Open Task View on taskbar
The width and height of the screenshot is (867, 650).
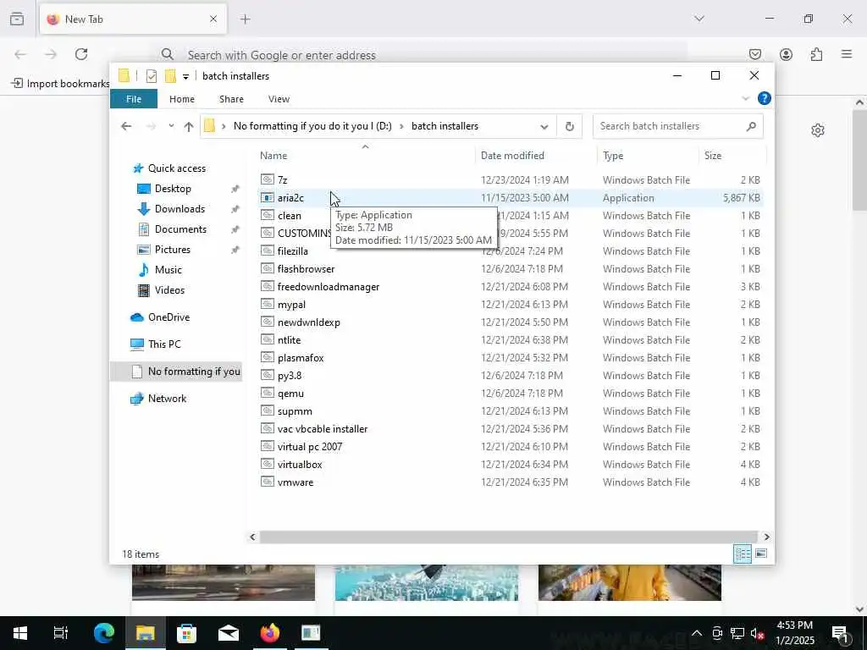(61, 633)
